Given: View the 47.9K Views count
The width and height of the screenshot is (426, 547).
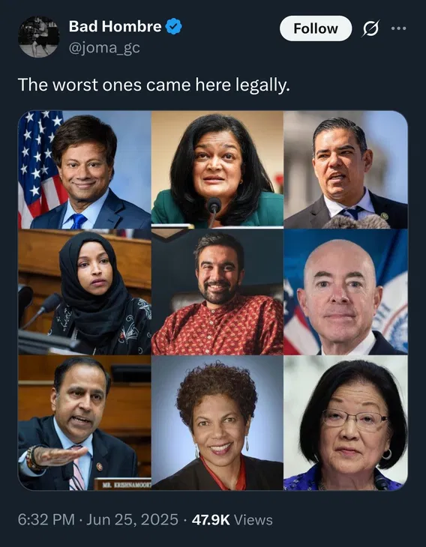Looking at the screenshot, I should tap(232, 520).
